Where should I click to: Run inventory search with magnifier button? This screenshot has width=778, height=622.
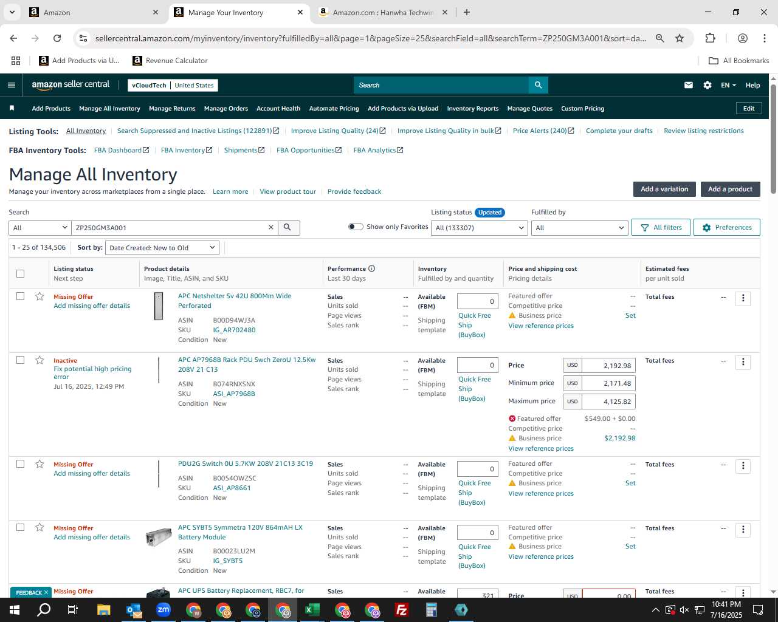coord(289,228)
